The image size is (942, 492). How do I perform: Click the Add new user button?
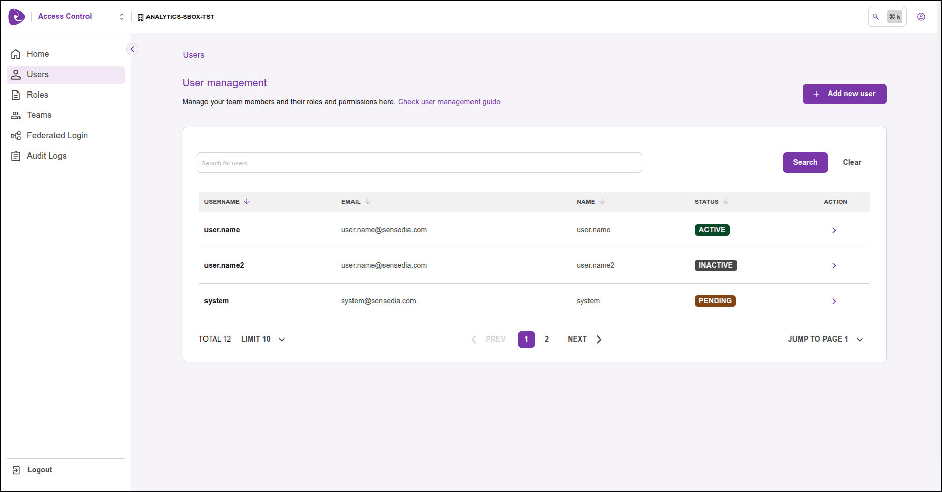tap(844, 94)
